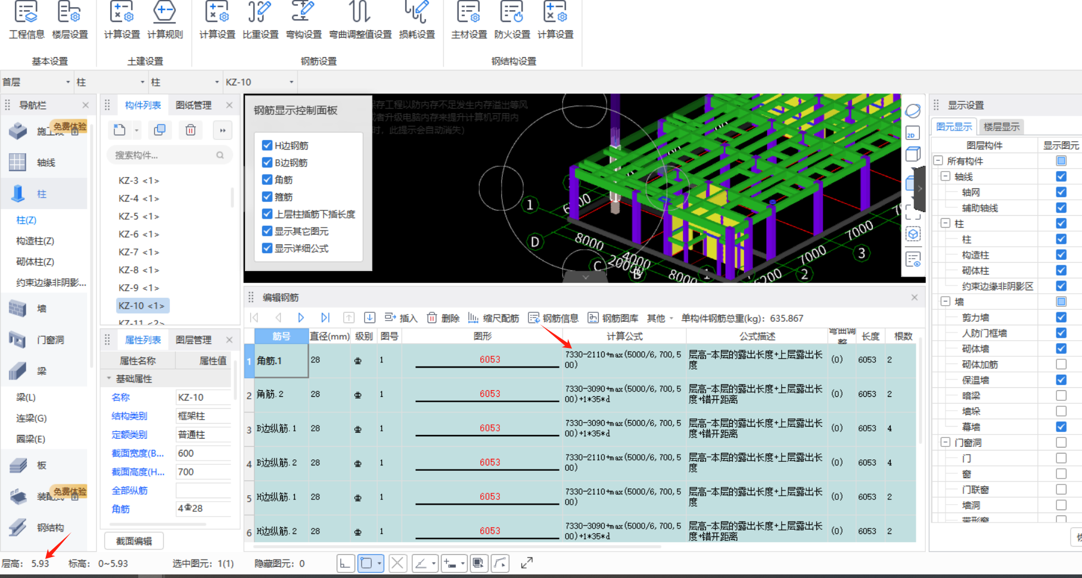Toggle the 箍筋 stirrup display checkbox

(268, 197)
